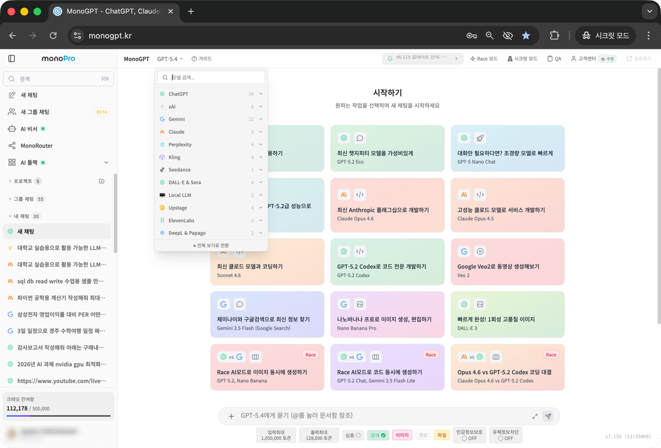Open QA clipboard button in header
Image resolution: width=661 pixels, height=448 pixels.
554,58
